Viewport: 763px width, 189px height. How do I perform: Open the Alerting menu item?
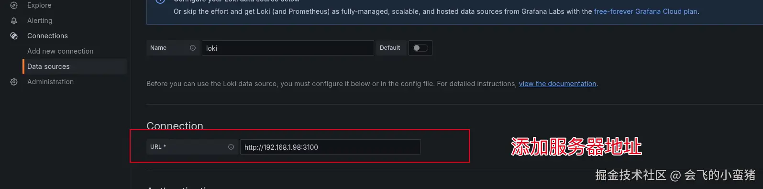click(40, 21)
